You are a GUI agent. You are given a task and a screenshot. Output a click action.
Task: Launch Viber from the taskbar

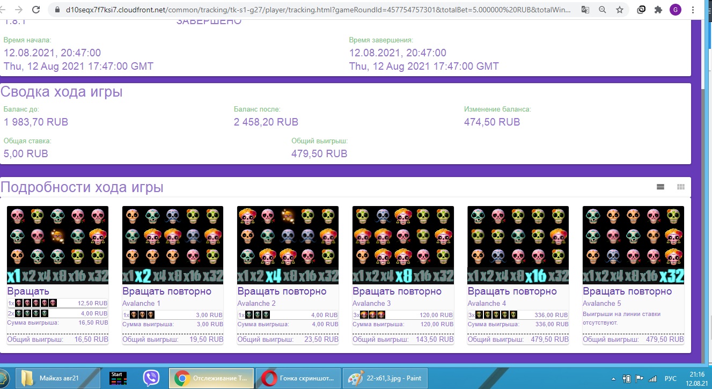pos(151,378)
